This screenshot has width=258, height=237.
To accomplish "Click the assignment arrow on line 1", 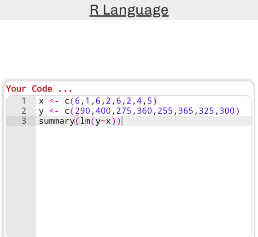I will [x=54, y=101].
